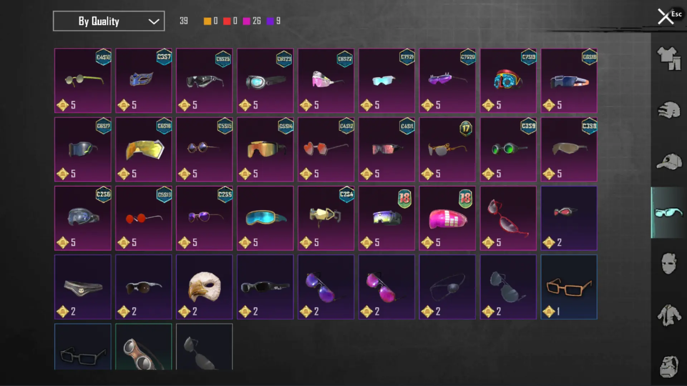Select the white eagle beak mask

click(x=204, y=287)
